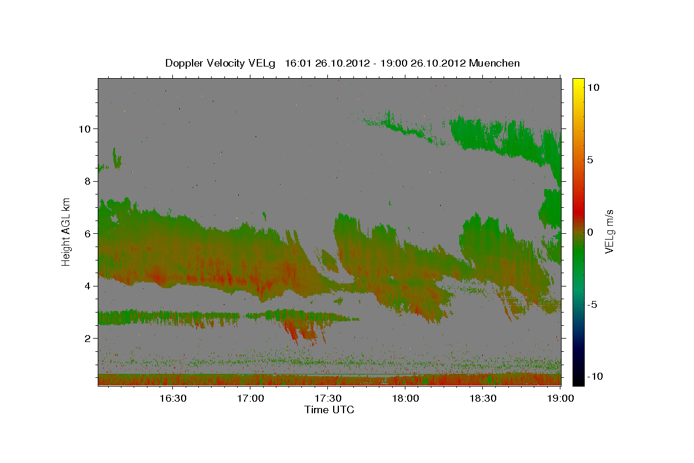
Task: Click the height tick label 2
Action: pos(87,338)
